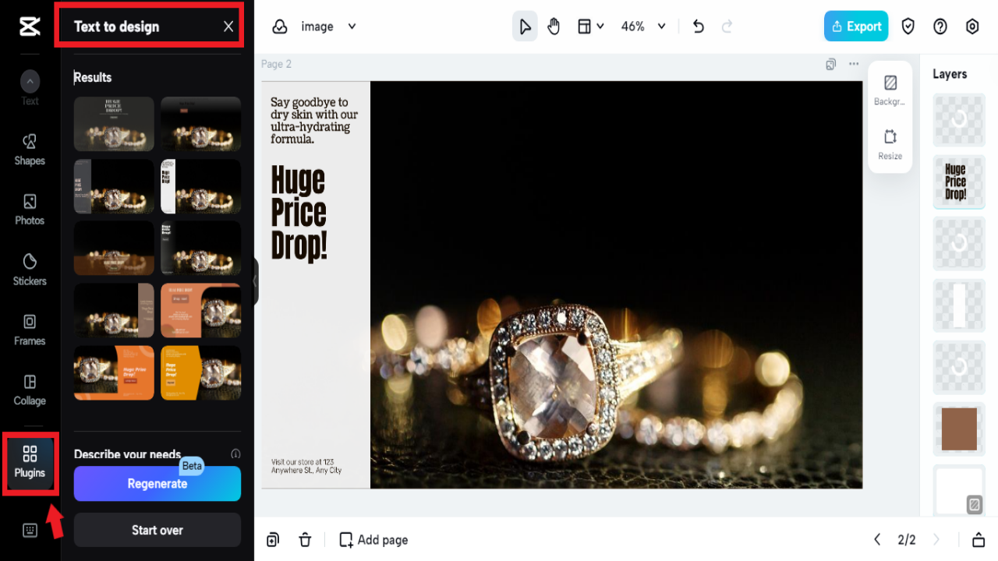
Task: Expand the page panel with the bottom-right arrow
Action: 979,540
